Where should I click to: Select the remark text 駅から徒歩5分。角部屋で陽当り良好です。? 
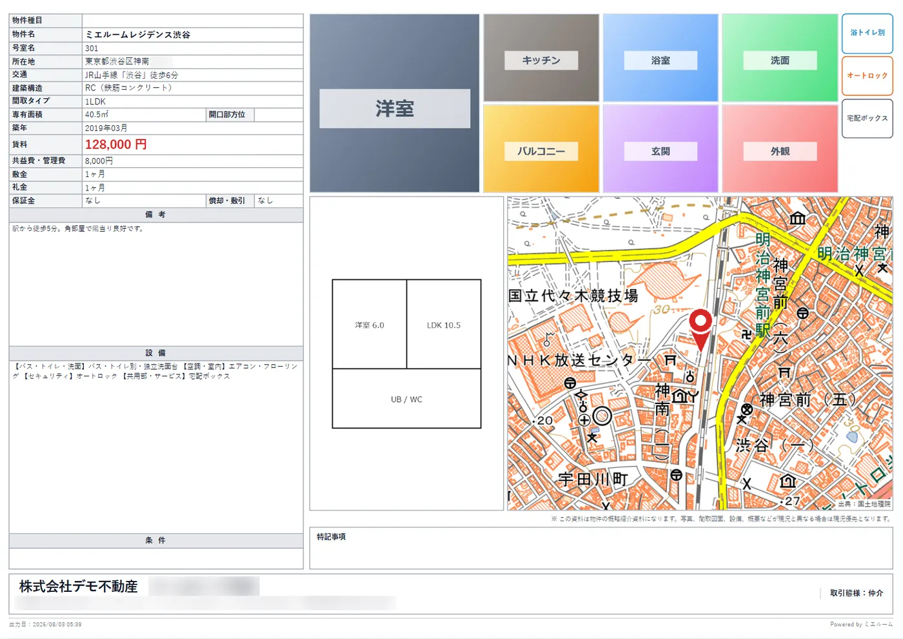(x=78, y=228)
